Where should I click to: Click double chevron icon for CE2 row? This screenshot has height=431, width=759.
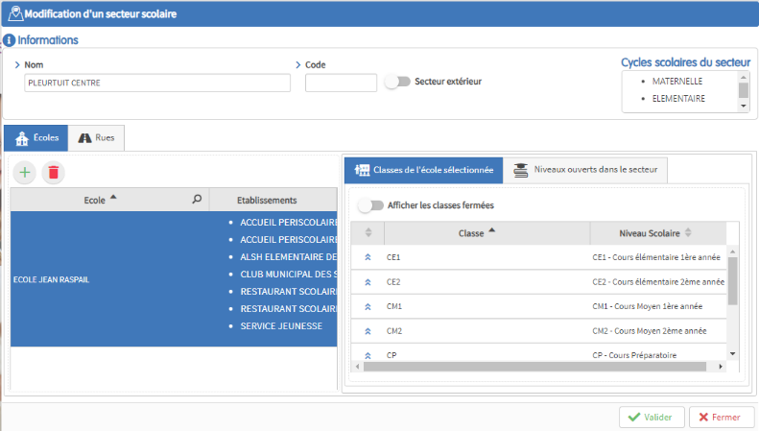pos(368,282)
